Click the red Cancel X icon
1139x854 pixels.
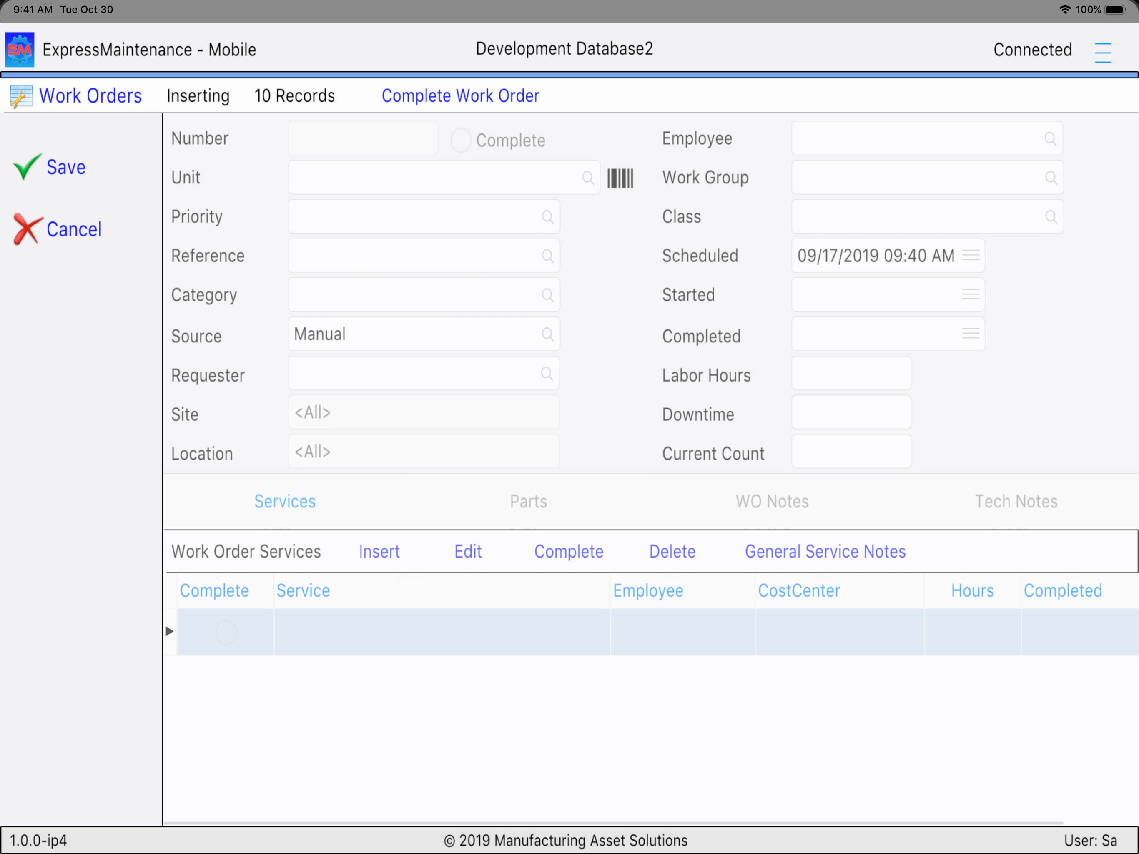(27, 229)
